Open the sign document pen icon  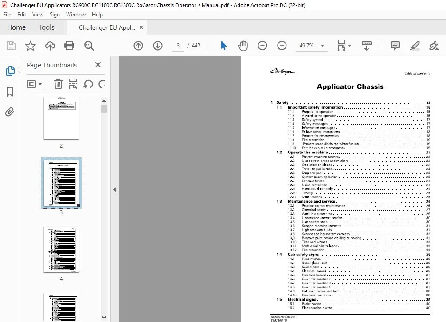pyautogui.click(x=434, y=46)
